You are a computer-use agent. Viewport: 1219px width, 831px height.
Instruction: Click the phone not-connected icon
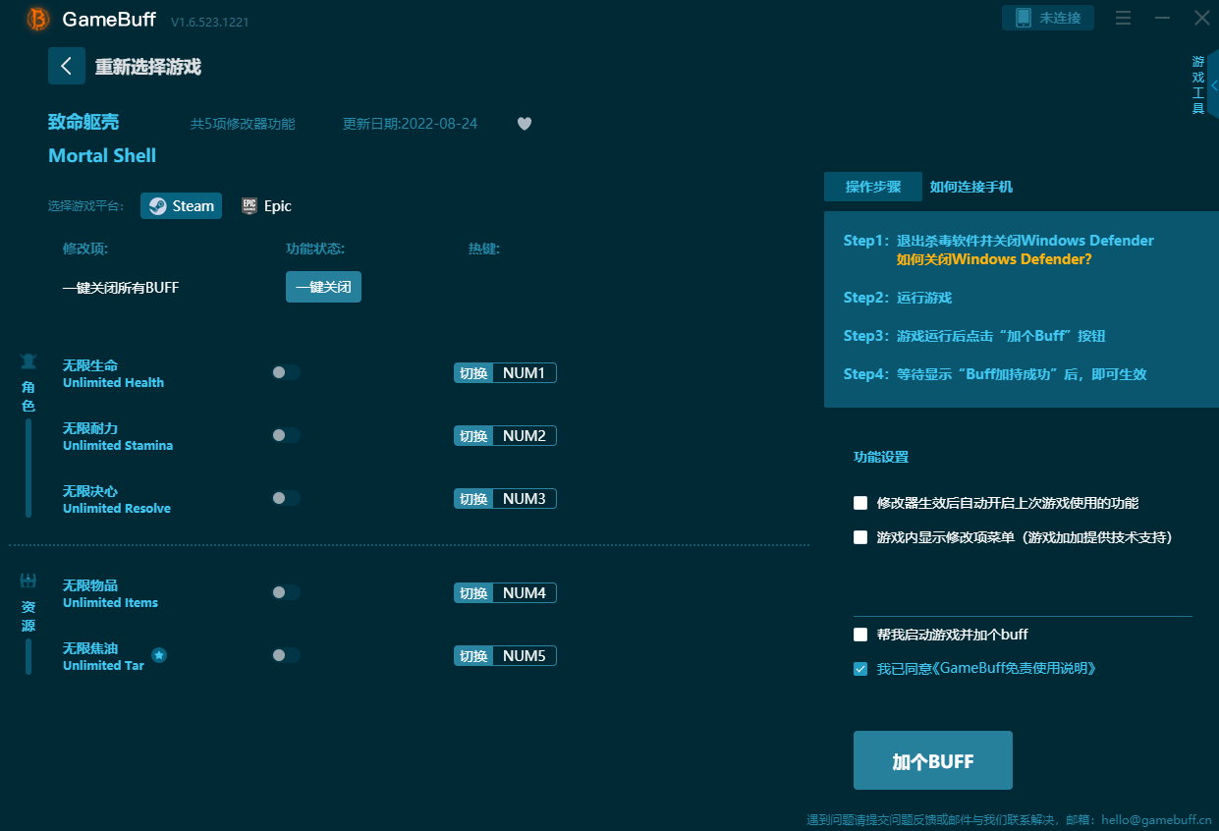pyautogui.click(x=1024, y=18)
